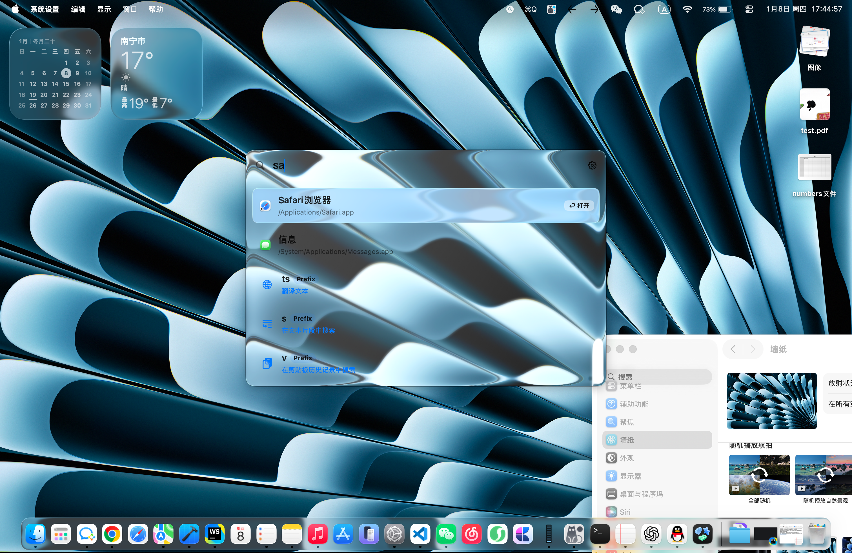Image resolution: width=852 pixels, height=553 pixels.
Task: Launch WeChat from the Dock
Action: click(446, 535)
